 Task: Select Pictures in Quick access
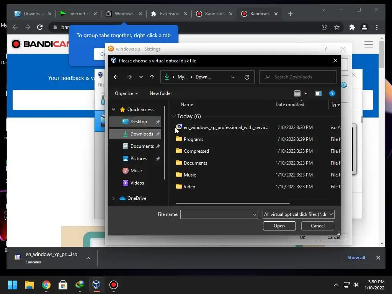pyautogui.click(x=135, y=158)
